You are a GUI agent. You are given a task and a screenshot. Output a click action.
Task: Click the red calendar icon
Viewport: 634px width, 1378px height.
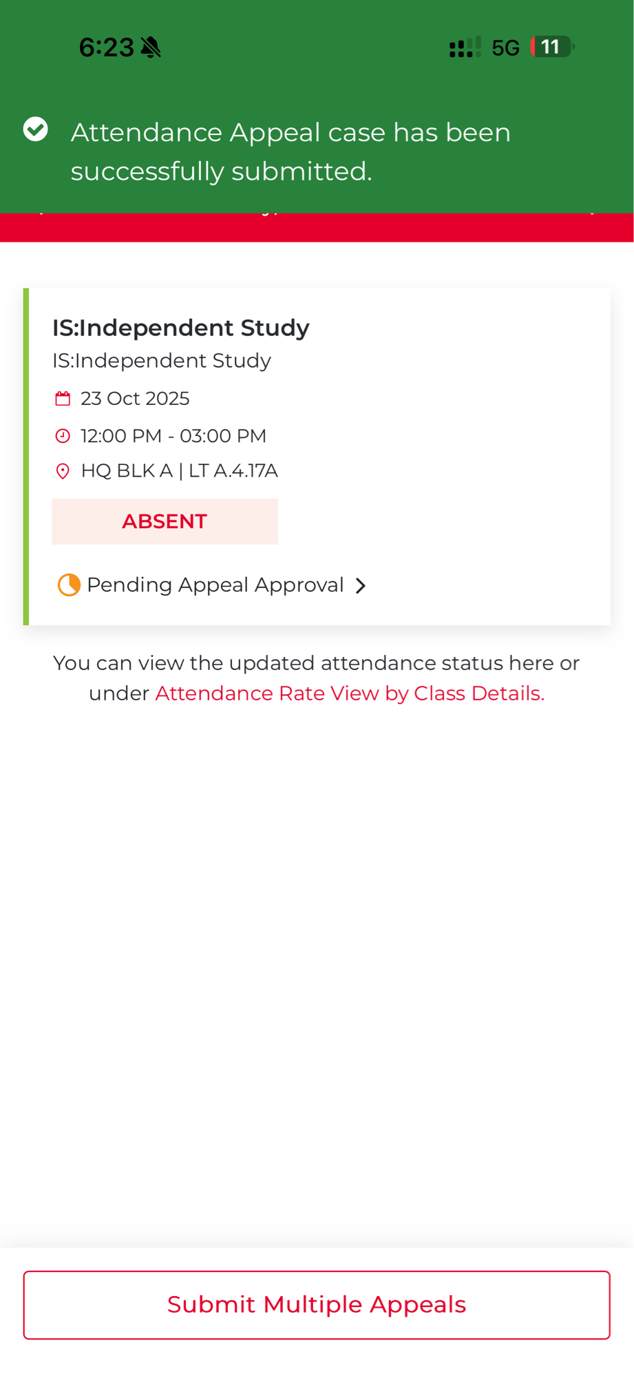[x=63, y=399]
